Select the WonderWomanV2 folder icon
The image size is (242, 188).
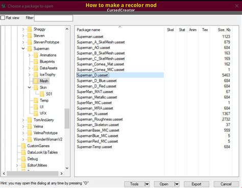[x=30, y=139]
